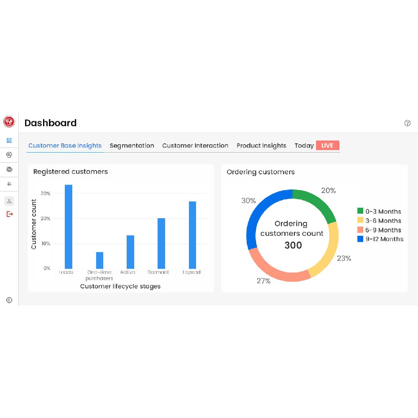Click the 'Registered customers' card title

[70, 172]
